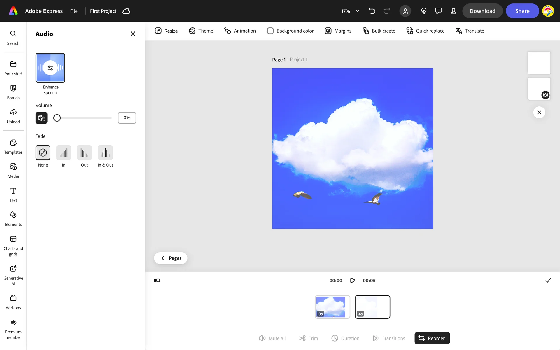The height and width of the screenshot is (350, 560).
Task: Click the Enhance speech icon
Action: tap(50, 68)
